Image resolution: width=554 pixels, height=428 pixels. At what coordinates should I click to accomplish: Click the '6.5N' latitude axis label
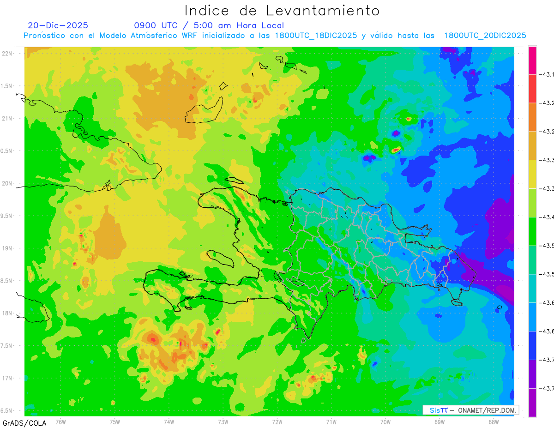[x=7, y=410]
